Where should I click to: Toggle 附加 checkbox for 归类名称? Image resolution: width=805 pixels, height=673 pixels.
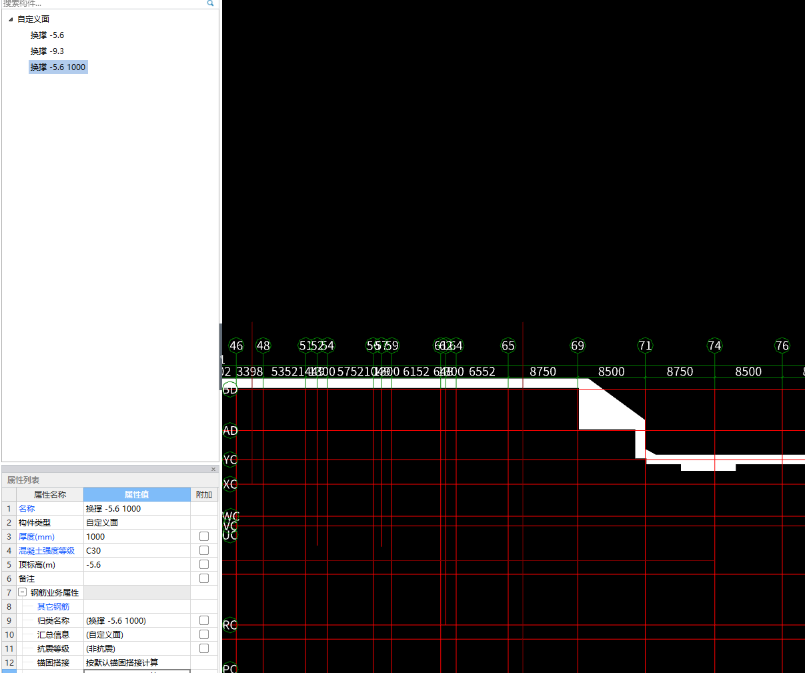tap(204, 620)
